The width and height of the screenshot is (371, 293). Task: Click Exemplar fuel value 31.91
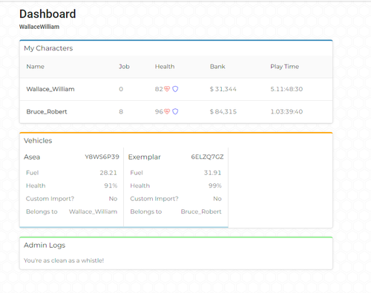pos(213,173)
